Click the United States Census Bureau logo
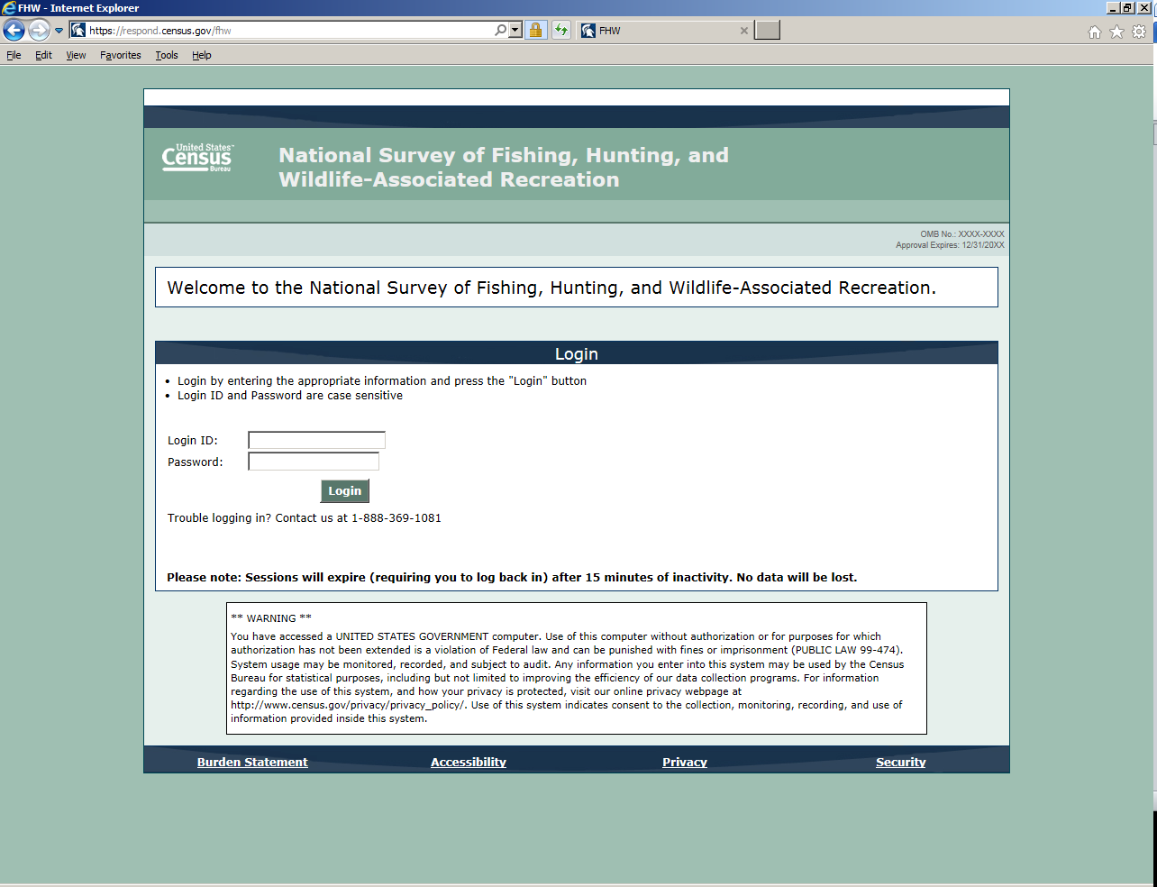Screen dimensions: 1157x887 pyautogui.click(x=197, y=157)
